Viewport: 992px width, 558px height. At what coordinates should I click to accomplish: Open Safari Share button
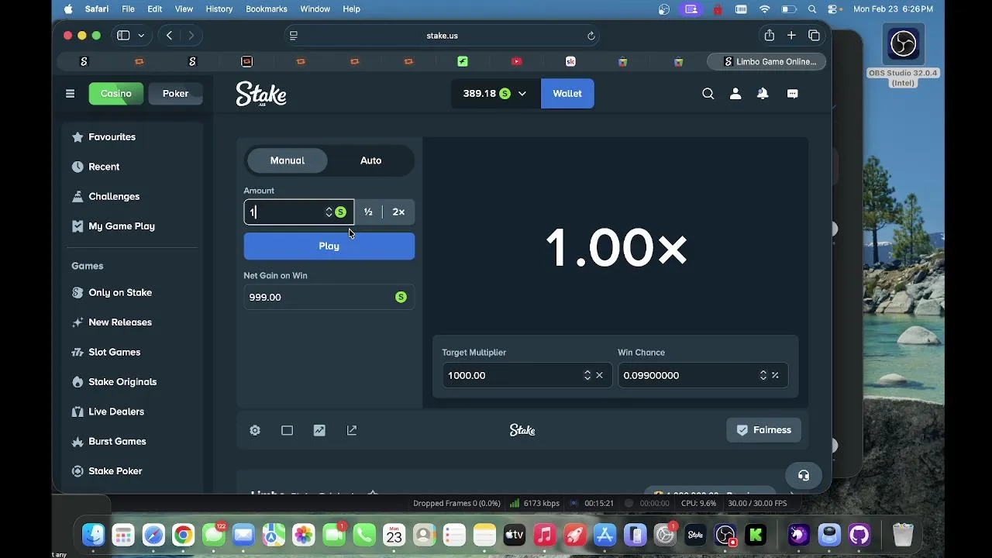point(769,36)
